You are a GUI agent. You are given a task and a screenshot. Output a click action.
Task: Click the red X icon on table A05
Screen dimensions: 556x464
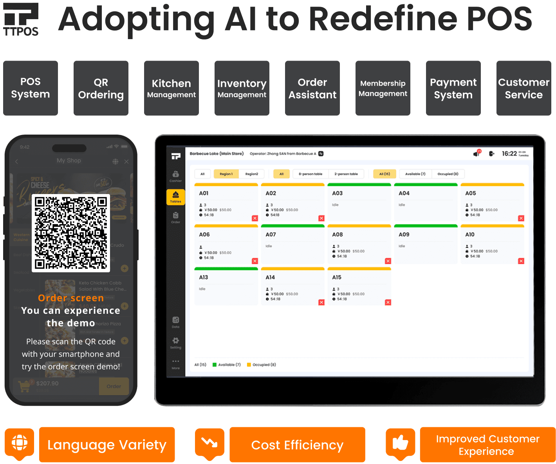pyautogui.click(x=521, y=218)
